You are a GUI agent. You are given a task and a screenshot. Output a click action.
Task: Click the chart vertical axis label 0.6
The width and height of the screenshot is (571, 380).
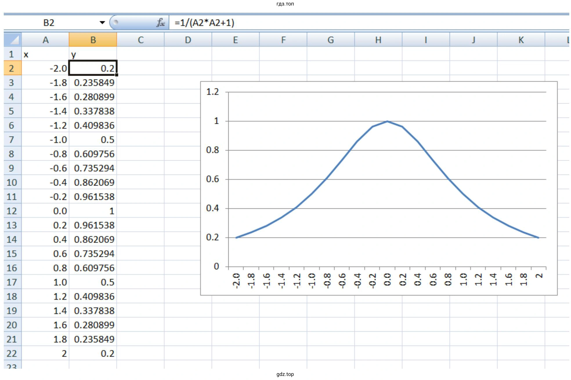(212, 179)
